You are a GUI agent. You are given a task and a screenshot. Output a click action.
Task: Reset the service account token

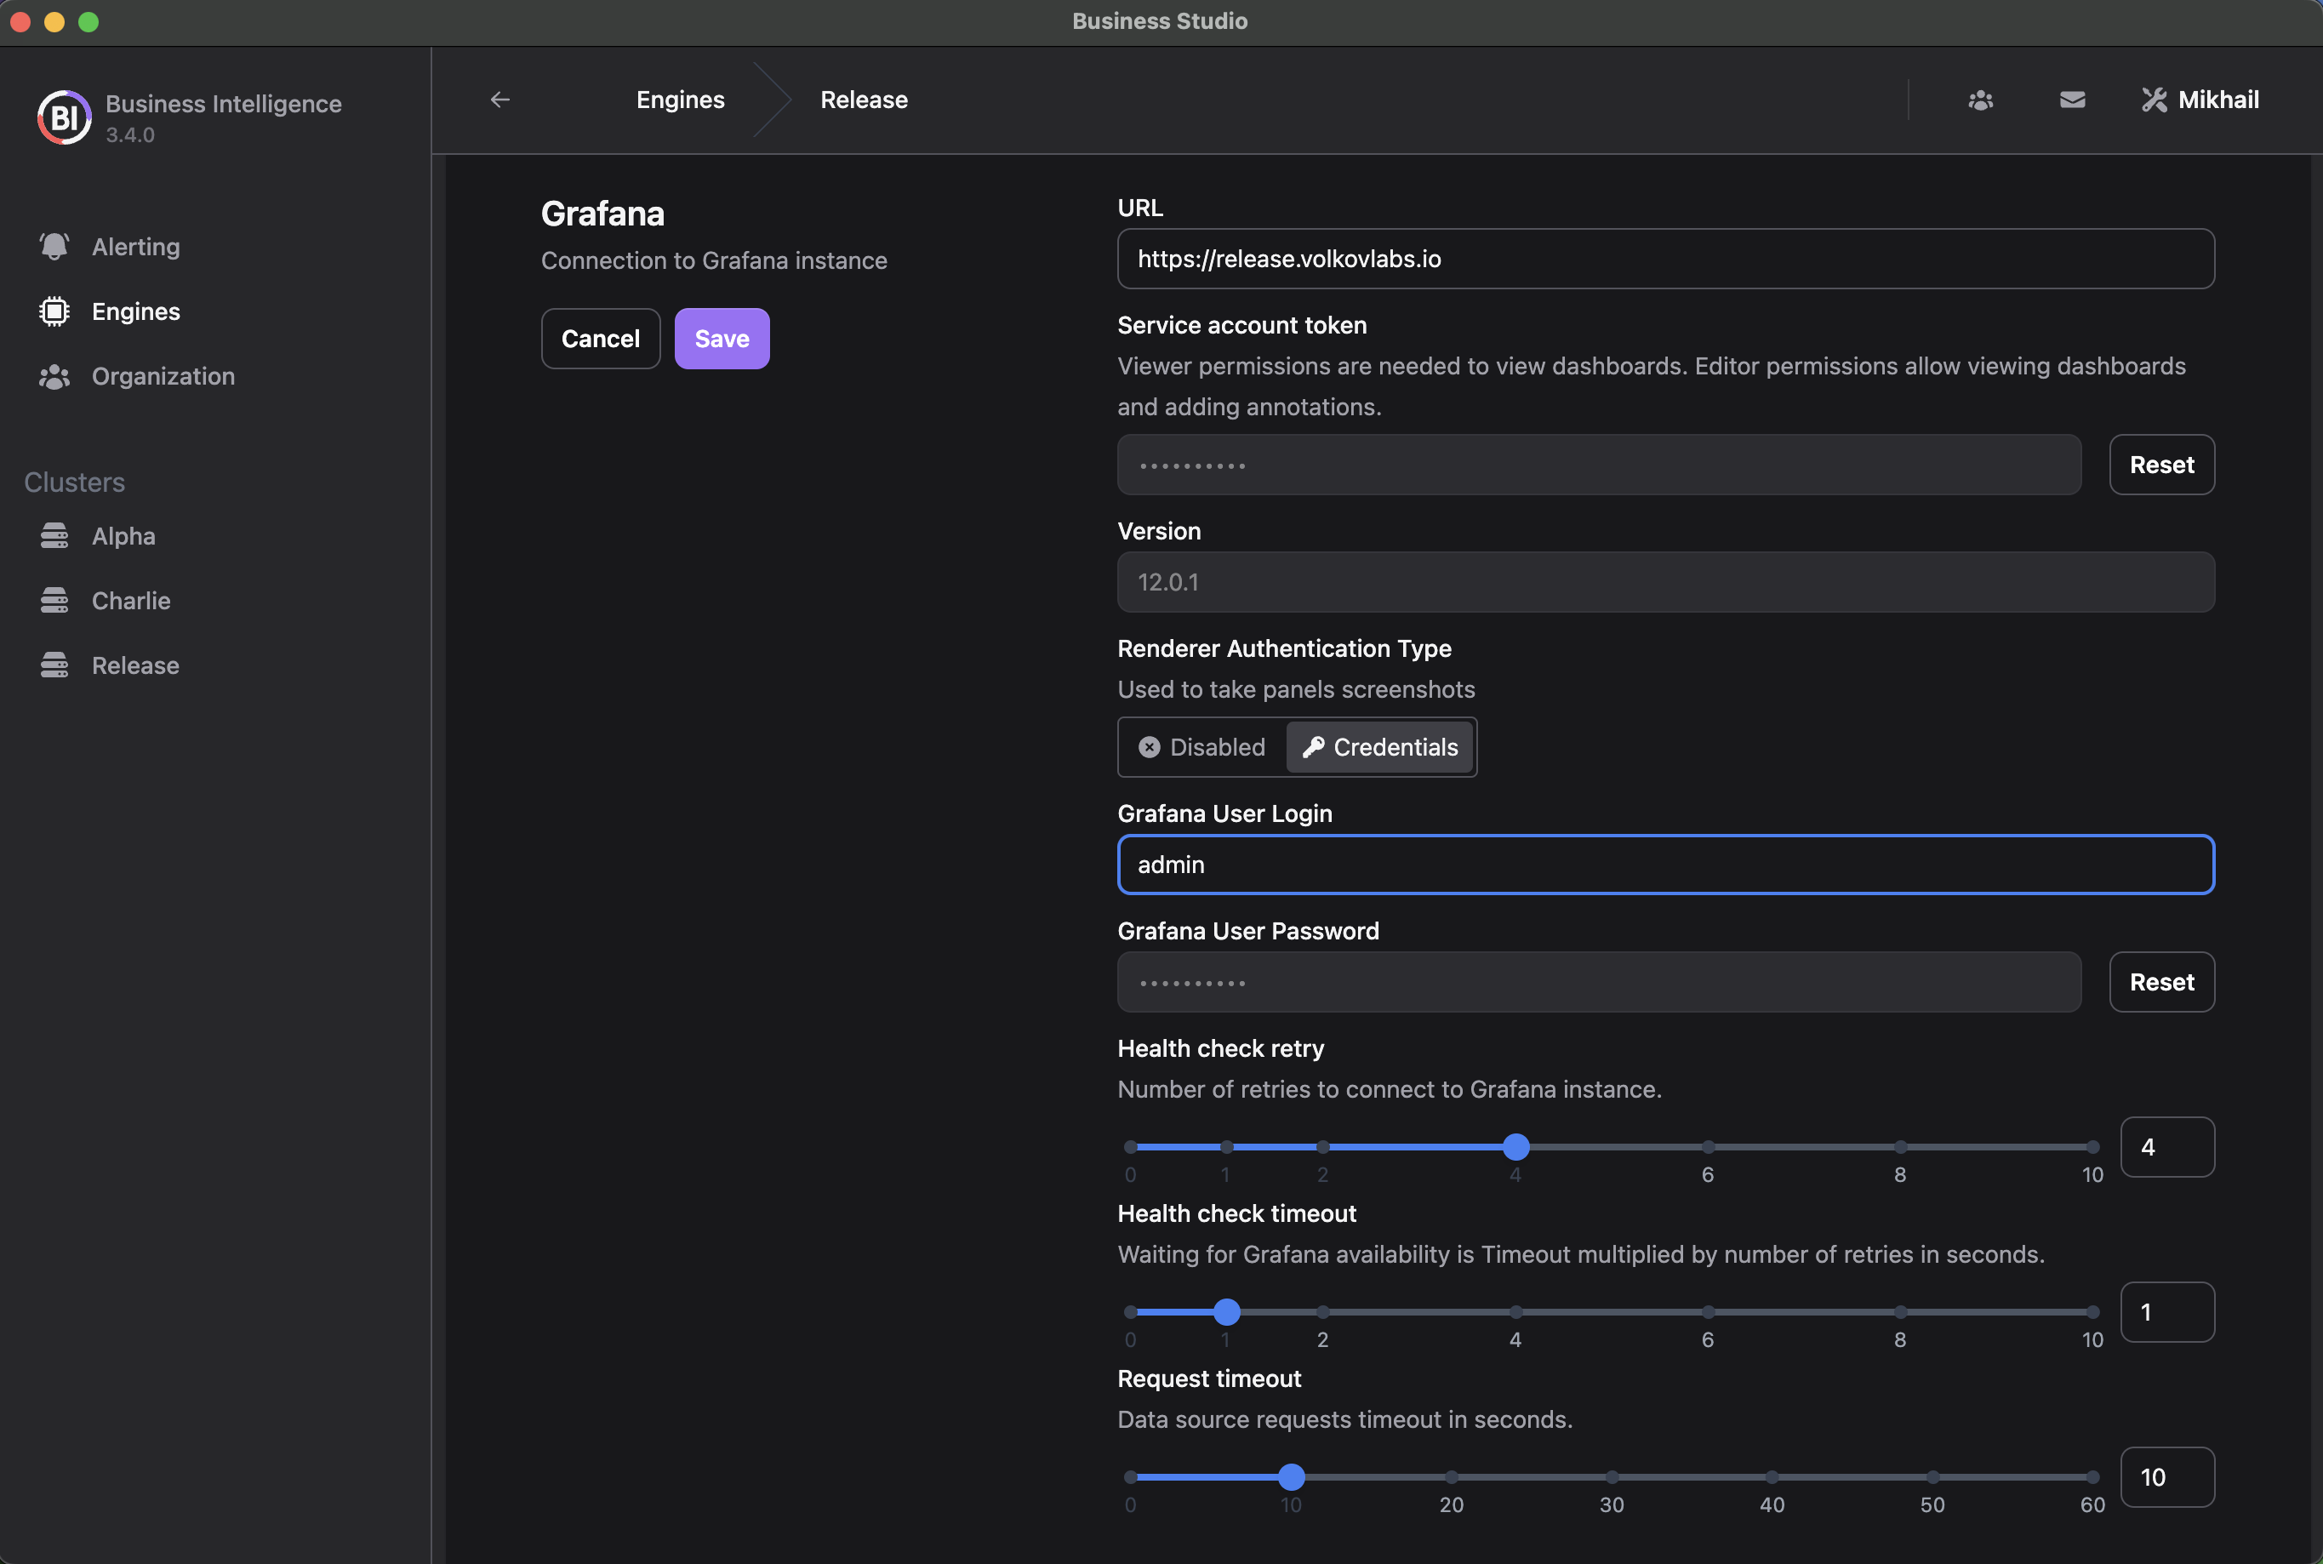click(x=2161, y=465)
